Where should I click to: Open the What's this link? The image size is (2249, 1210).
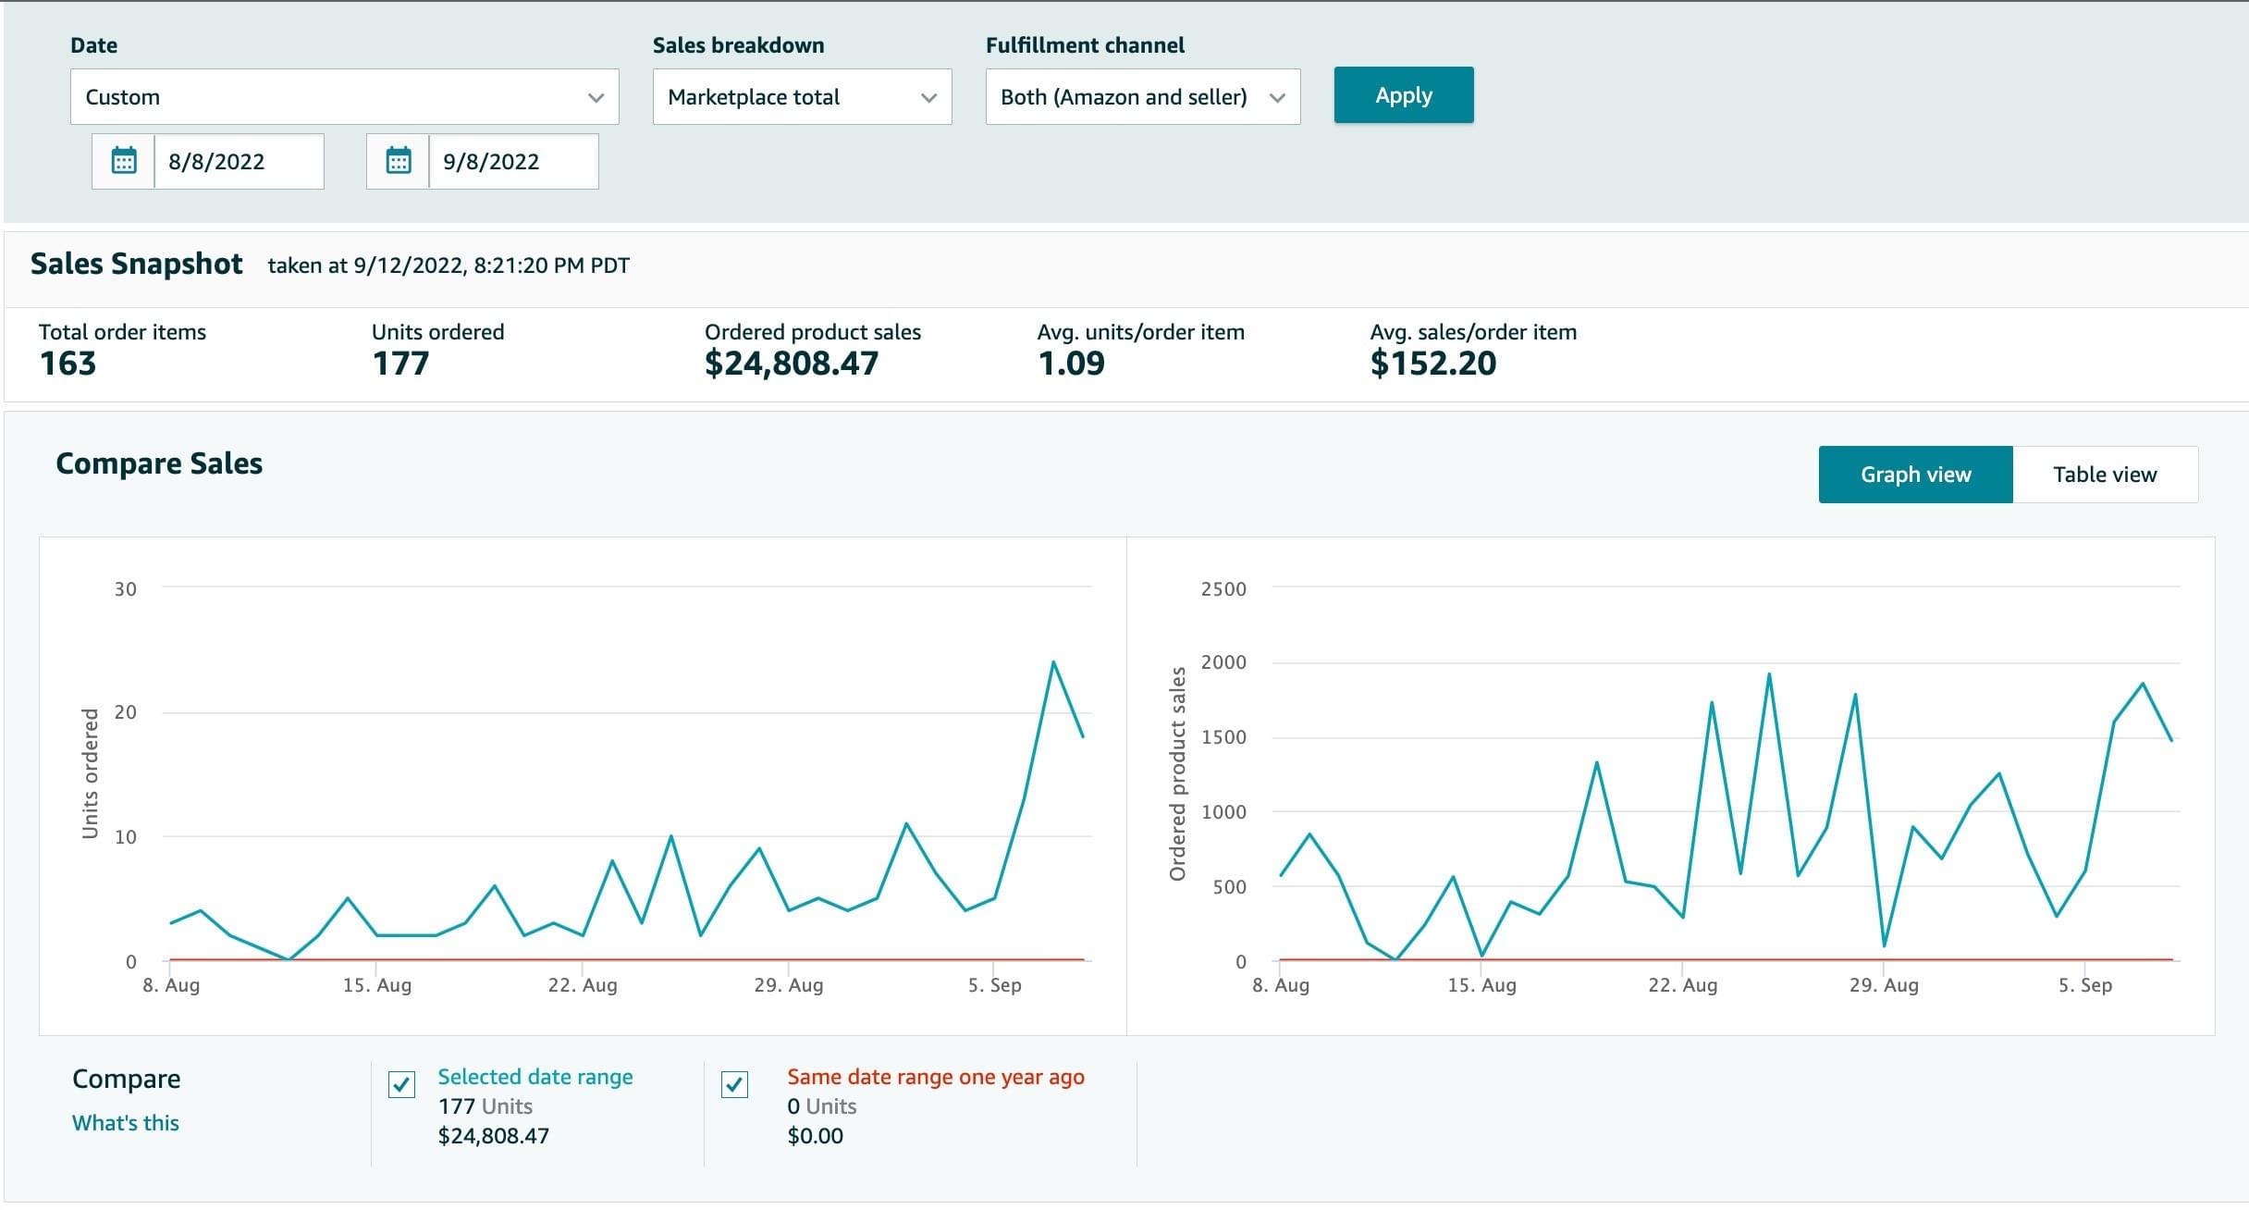pos(126,1123)
